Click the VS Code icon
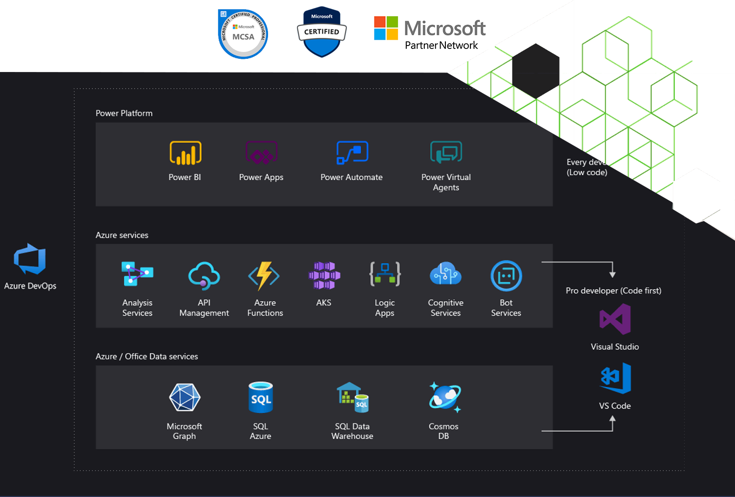Screen dimensions: 735x497 tap(616, 378)
